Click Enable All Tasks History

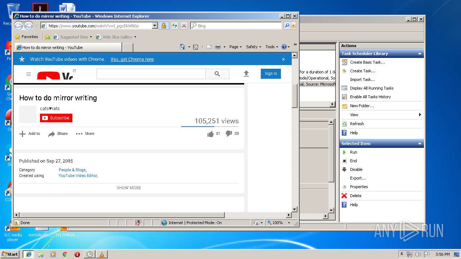tap(370, 97)
